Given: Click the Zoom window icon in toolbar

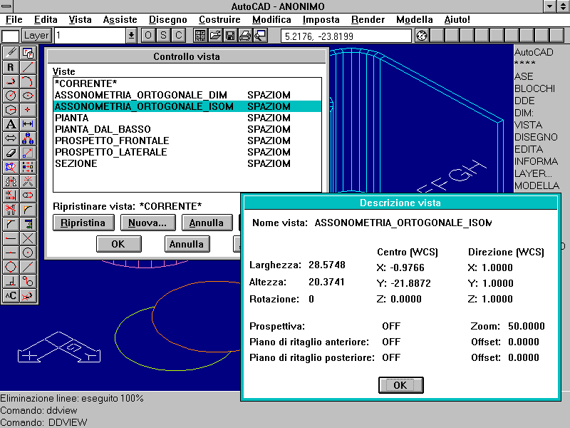Looking at the screenshot, I should click(x=260, y=36).
